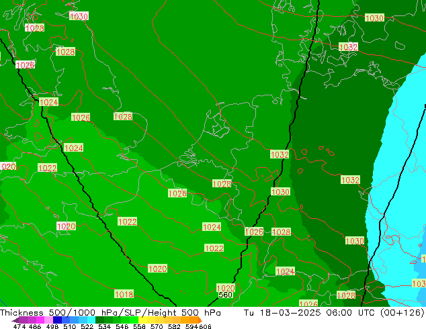
Task: Click the black '560' height contour label
Action: (226, 295)
